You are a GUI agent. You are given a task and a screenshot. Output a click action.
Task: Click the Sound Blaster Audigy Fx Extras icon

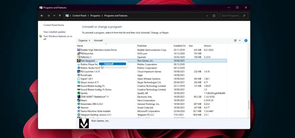pyautogui.click(x=79, y=90)
